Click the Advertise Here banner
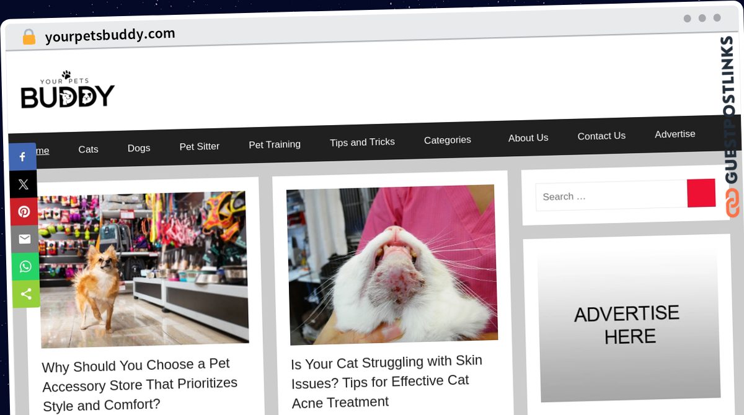This screenshot has width=744, height=415. [x=626, y=324]
